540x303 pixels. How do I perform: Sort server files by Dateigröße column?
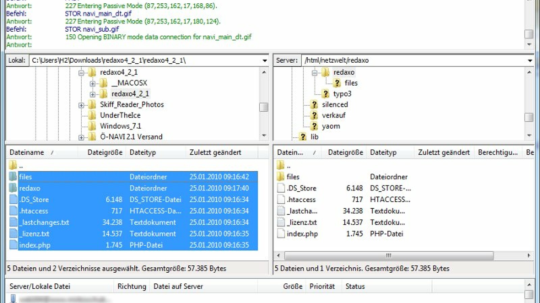click(345, 153)
